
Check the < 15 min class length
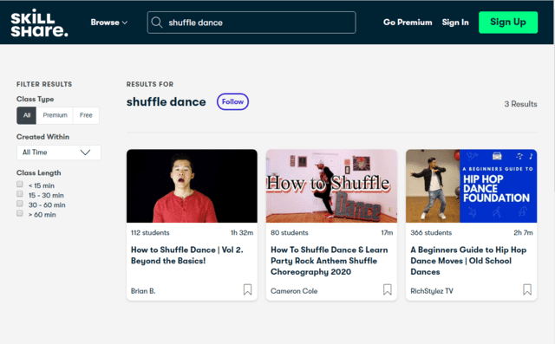(x=20, y=185)
